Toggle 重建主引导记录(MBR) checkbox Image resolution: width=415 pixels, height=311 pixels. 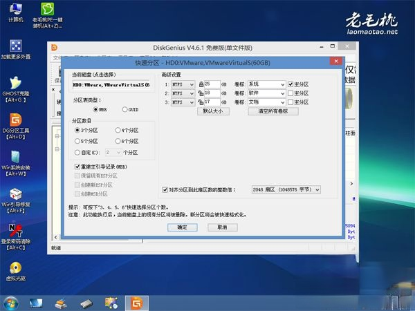coord(77,167)
